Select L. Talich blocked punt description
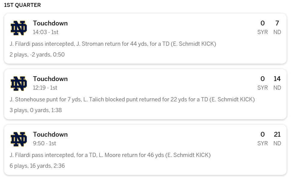 click(x=132, y=100)
